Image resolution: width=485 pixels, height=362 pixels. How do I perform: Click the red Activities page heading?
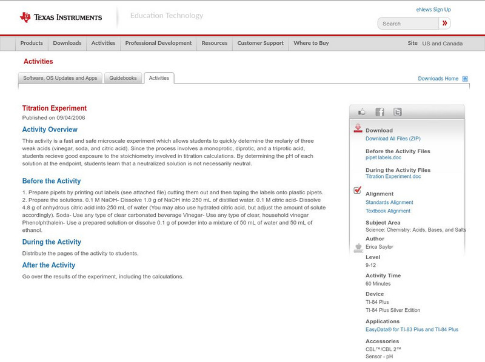tap(38, 62)
